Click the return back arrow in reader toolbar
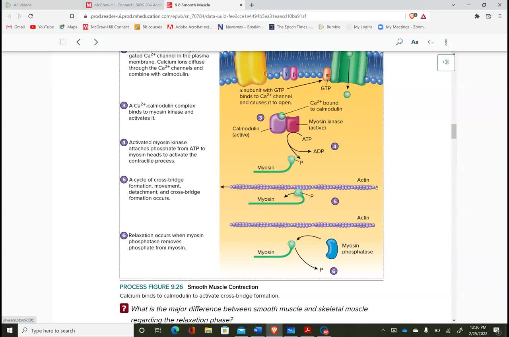This screenshot has height=337, width=509. click(x=431, y=42)
